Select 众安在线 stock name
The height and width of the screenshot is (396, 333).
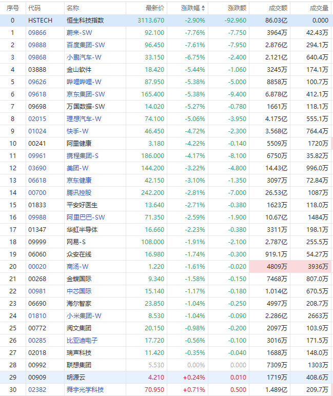tap(79, 254)
